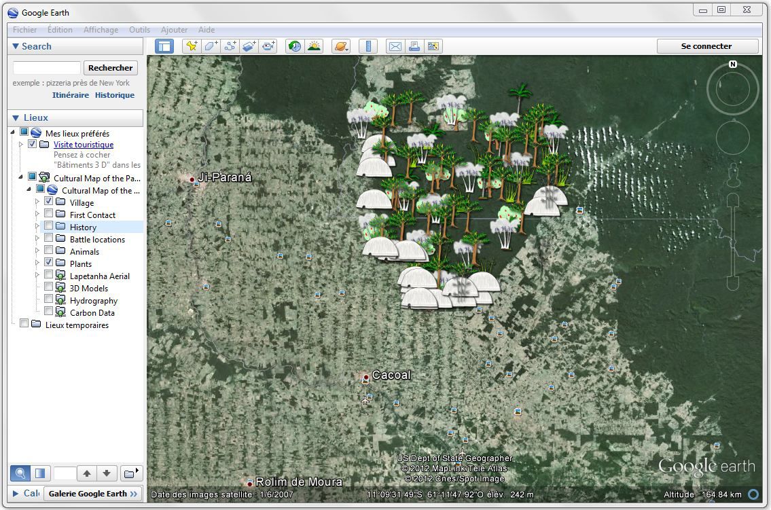Check the Battle locations checkbox
The height and width of the screenshot is (510, 771).
point(49,238)
